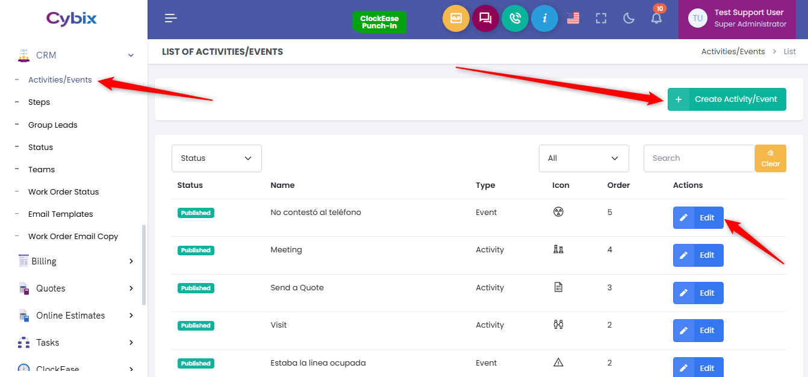Click the orange Clear button
The image size is (808, 377).
pyautogui.click(x=771, y=158)
